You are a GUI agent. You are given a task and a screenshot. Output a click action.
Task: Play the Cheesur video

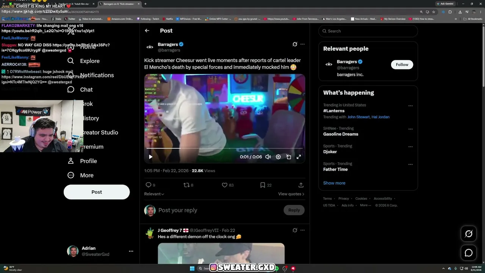pyautogui.click(x=150, y=157)
